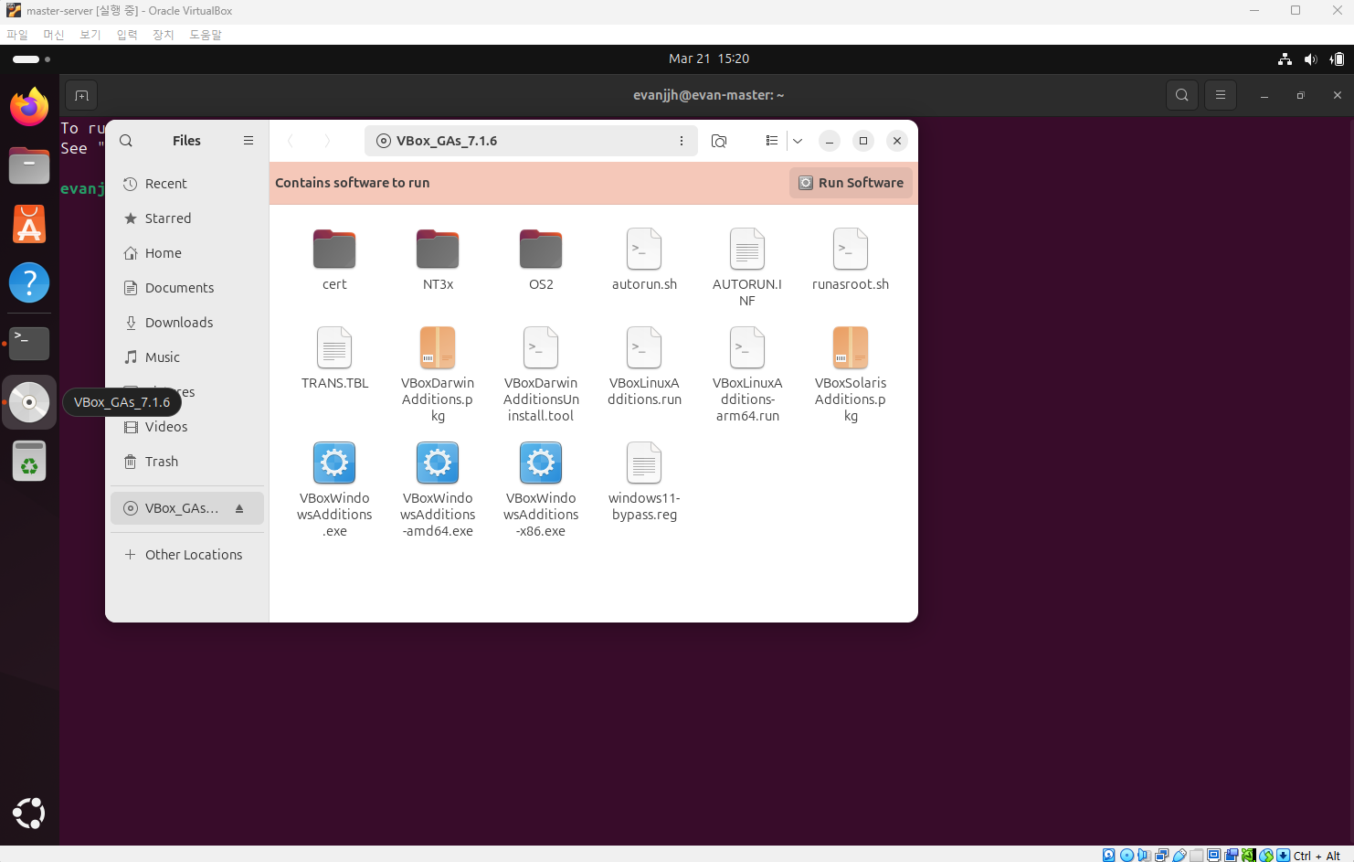Click VBox_GAs disc icon in dock
The width and height of the screenshot is (1354, 862).
pyautogui.click(x=29, y=402)
